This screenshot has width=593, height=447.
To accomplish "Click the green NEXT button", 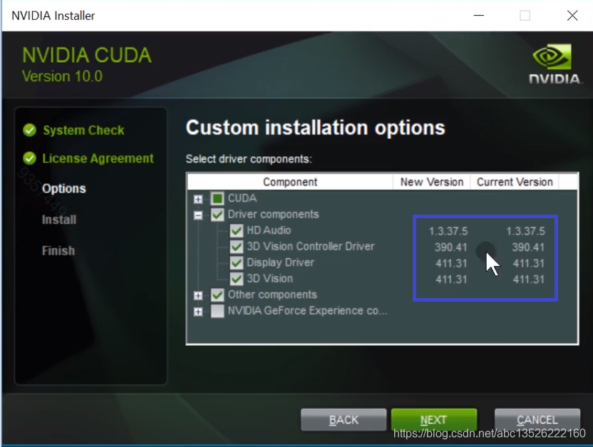I will [x=434, y=420].
